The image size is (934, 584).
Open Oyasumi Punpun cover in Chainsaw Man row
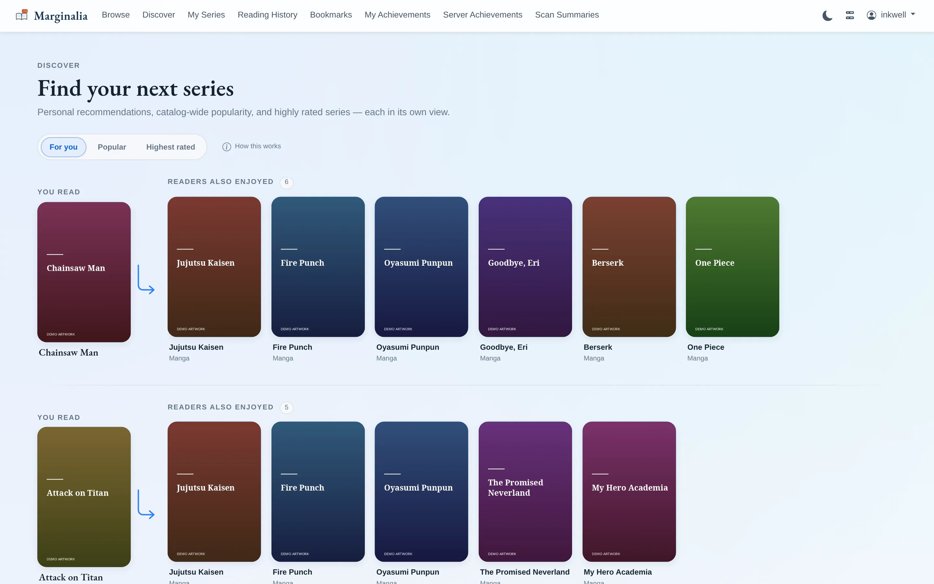coord(422,266)
